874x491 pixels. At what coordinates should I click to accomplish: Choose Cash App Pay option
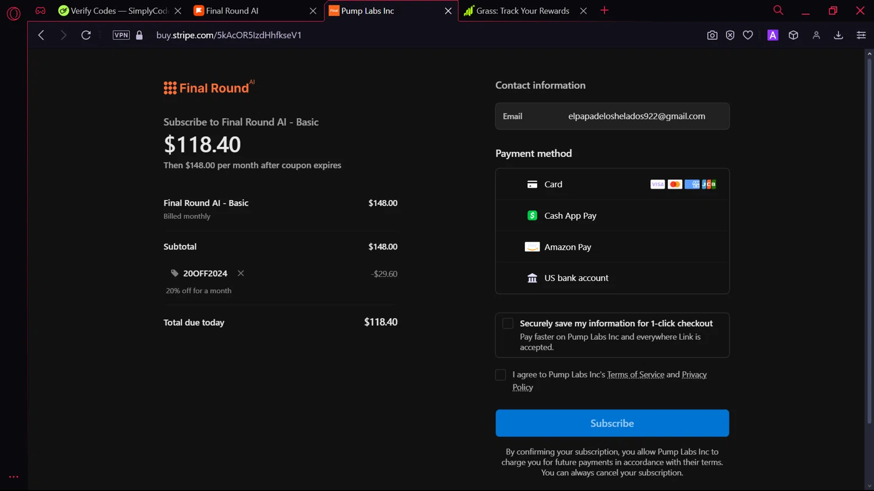click(570, 216)
